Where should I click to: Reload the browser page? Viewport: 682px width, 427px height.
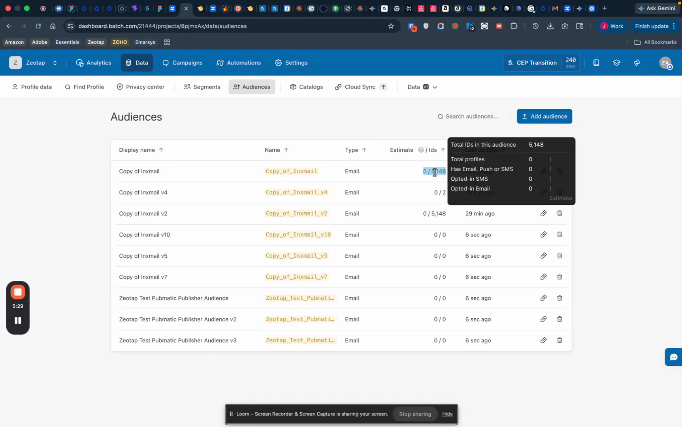click(x=38, y=26)
